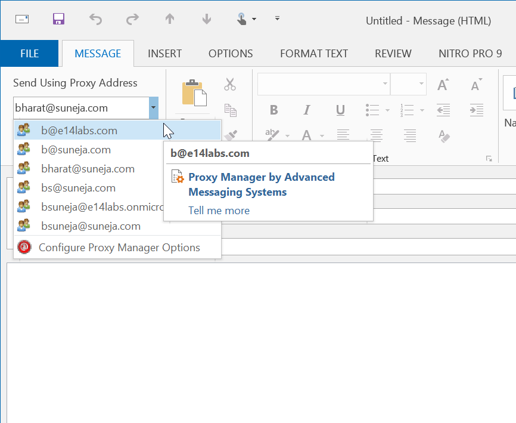This screenshot has height=423, width=516.
Task: Apply numbered list formatting
Action: [407, 110]
